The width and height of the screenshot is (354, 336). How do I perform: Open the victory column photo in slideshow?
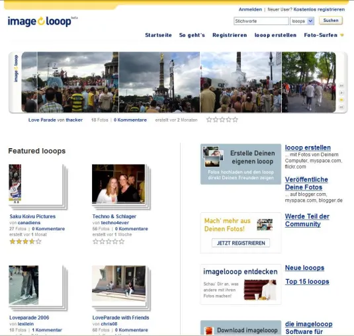coord(159,82)
